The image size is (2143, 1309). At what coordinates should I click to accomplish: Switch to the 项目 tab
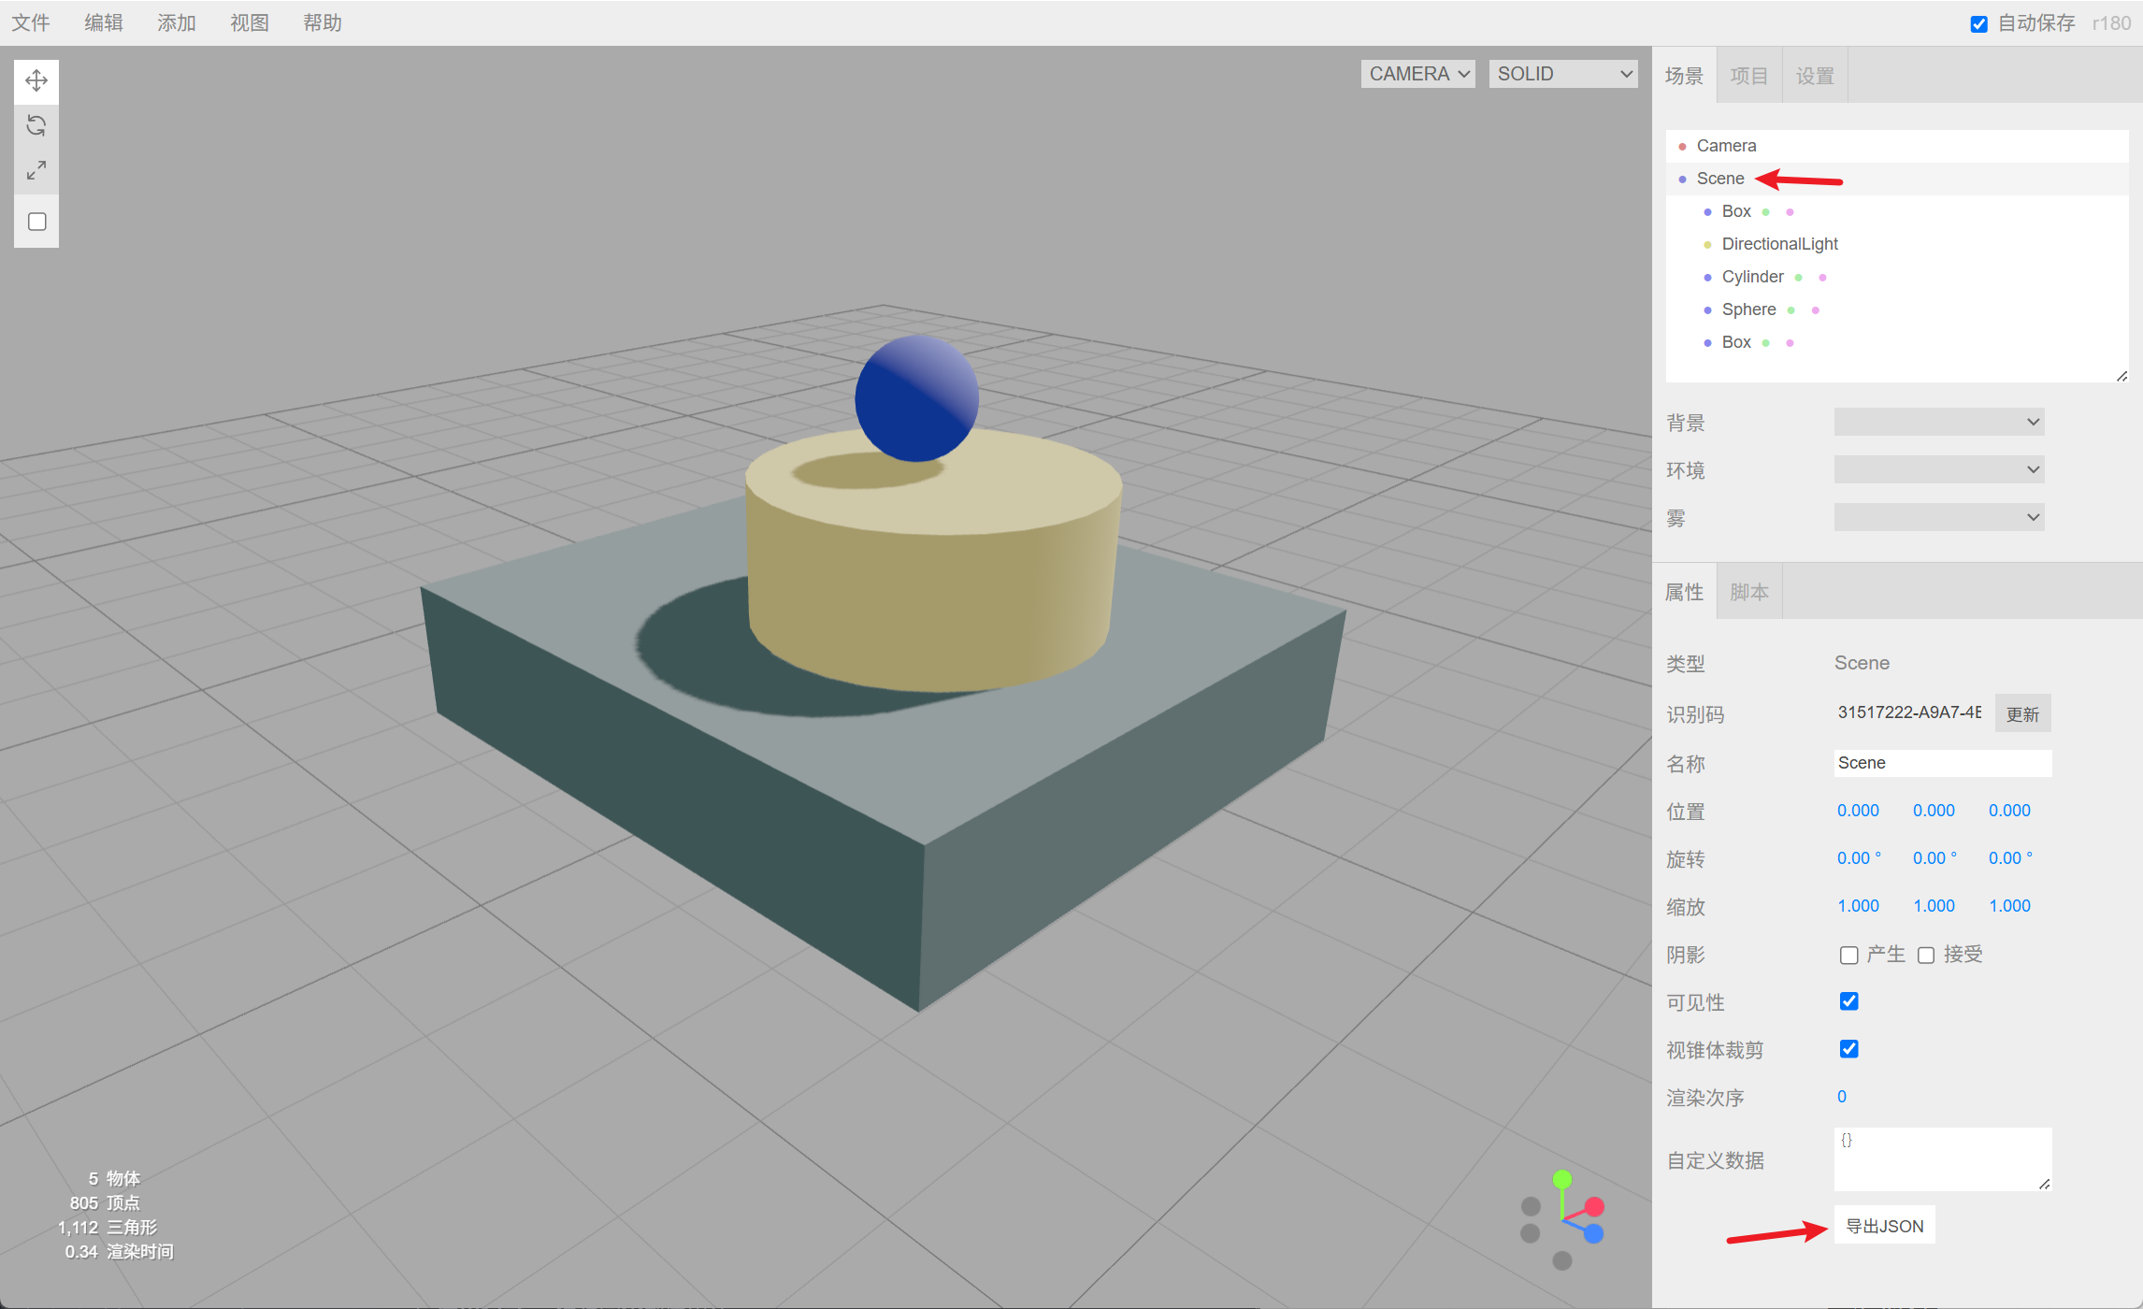point(1748,76)
